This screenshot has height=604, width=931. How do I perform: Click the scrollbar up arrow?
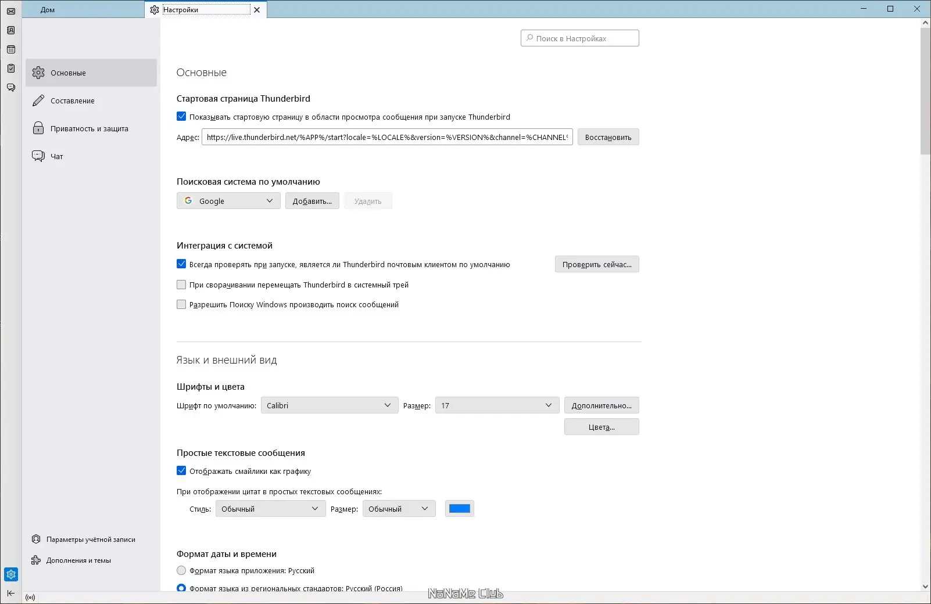click(x=925, y=23)
